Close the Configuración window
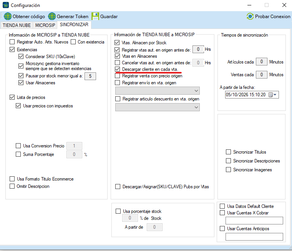 pos(284,5)
